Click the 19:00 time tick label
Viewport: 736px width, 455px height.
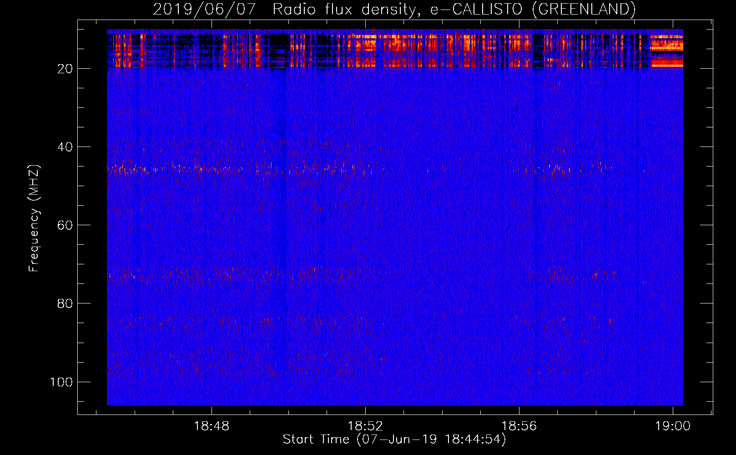click(673, 426)
